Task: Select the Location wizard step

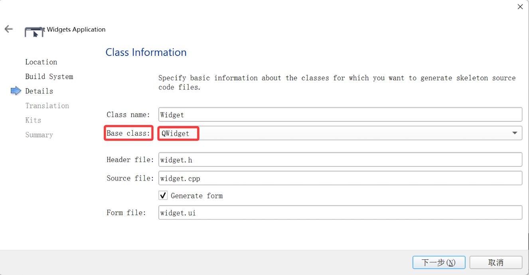Action: 41,62
